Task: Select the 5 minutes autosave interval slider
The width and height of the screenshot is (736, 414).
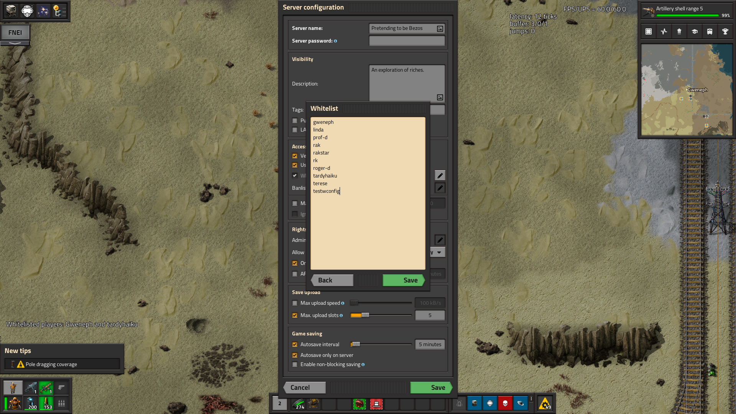Action: click(355, 344)
